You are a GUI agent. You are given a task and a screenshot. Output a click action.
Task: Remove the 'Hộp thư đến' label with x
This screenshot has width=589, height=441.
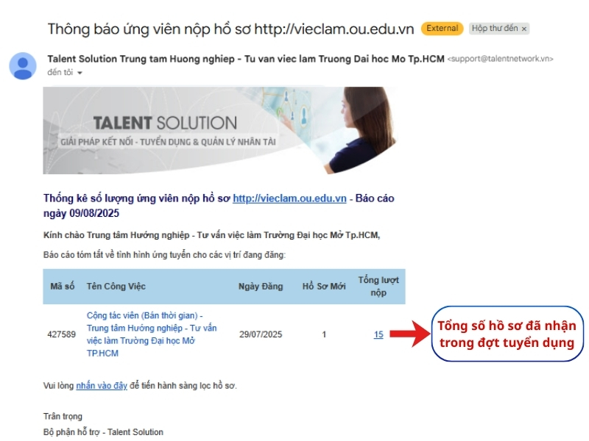(524, 29)
